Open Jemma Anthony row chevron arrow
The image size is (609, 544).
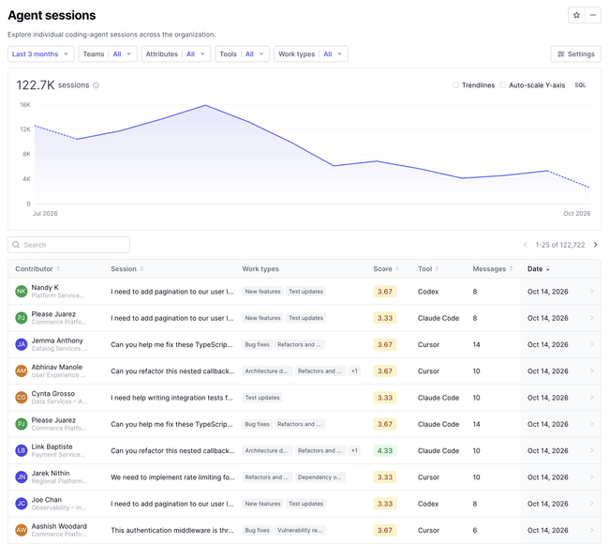tap(592, 344)
